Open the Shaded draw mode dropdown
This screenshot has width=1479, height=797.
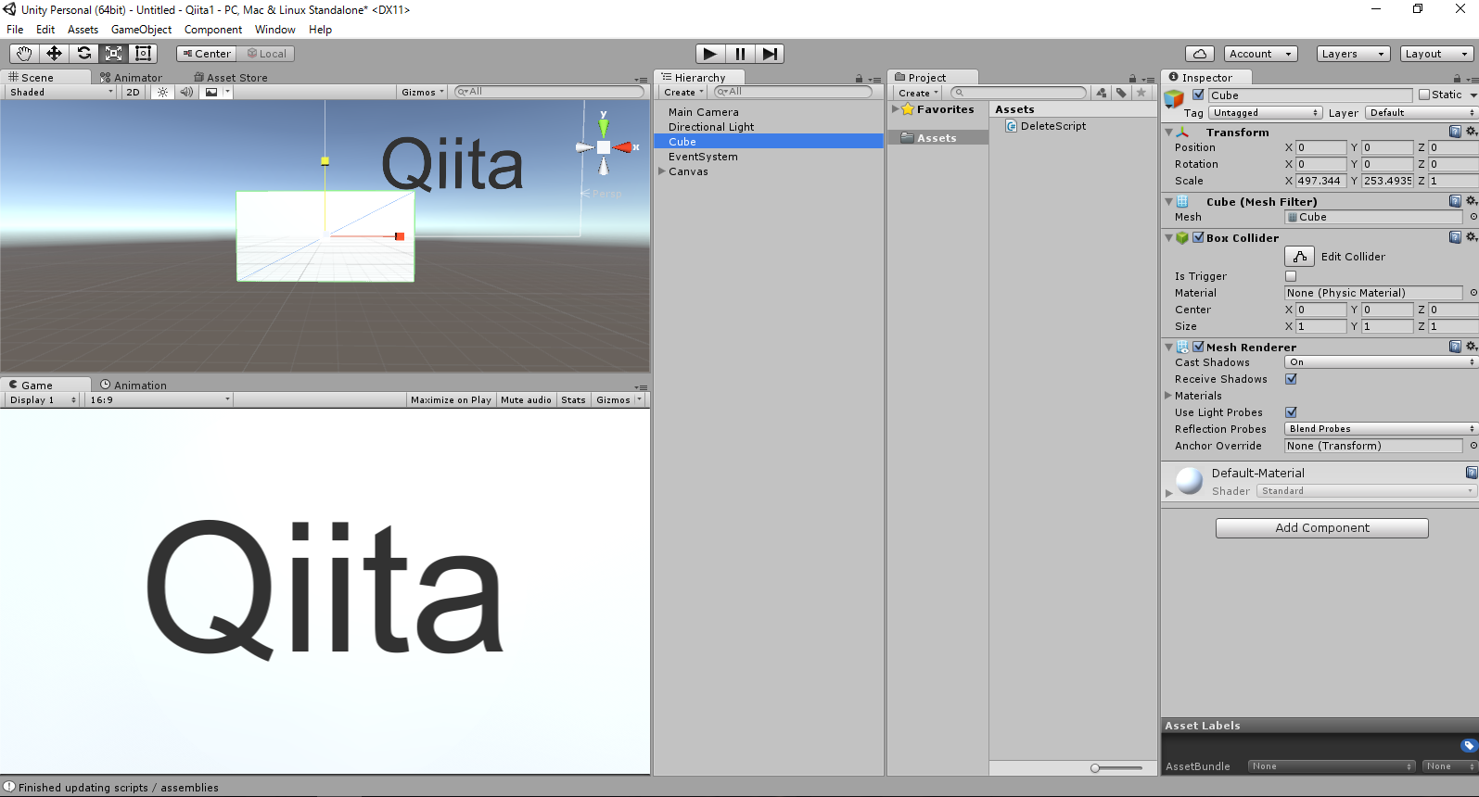(61, 92)
